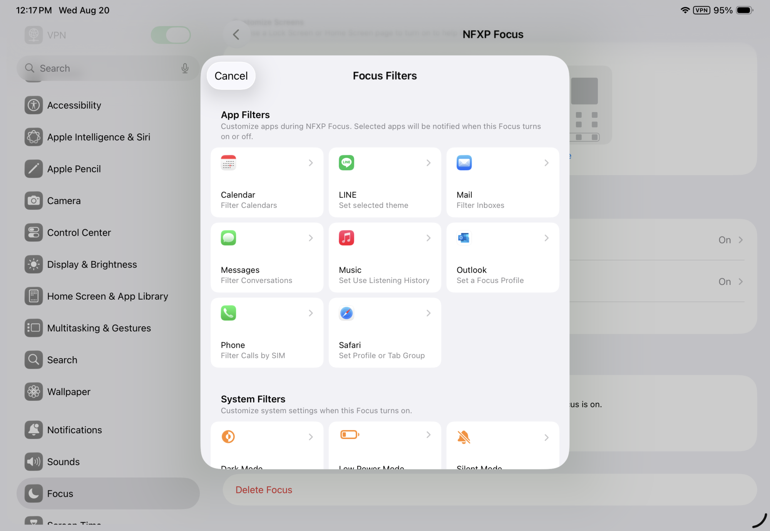Expand the Outlook Focus Profile chevron
Viewport: 770px width, 531px height.
(x=546, y=238)
